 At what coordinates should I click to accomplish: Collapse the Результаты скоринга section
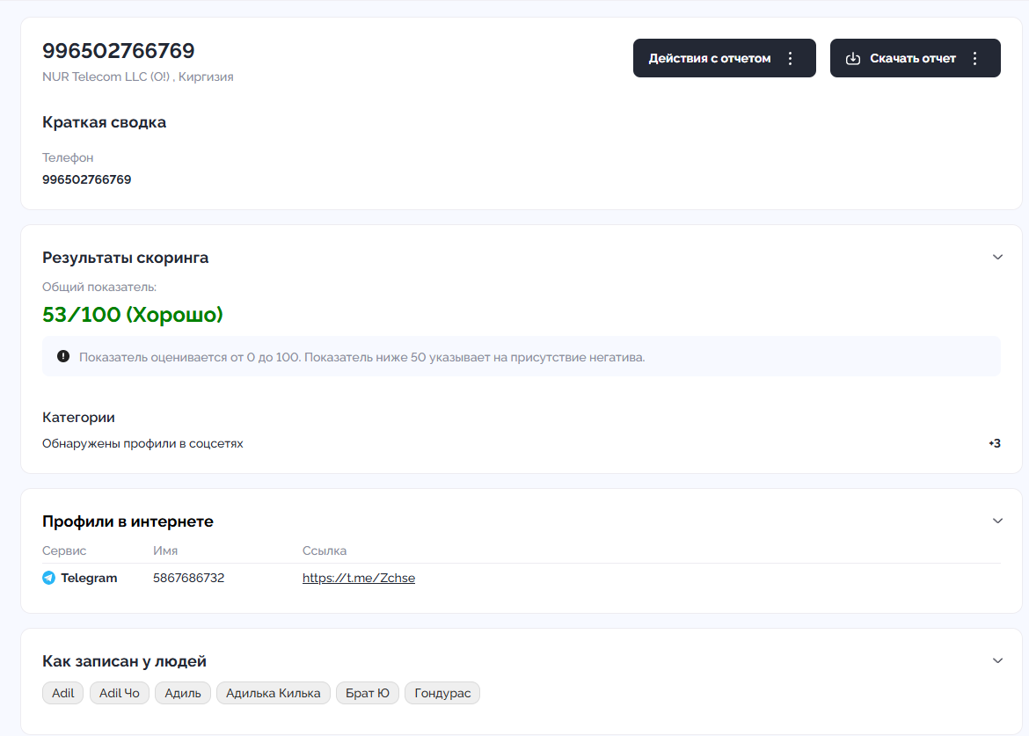(x=997, y=257)
